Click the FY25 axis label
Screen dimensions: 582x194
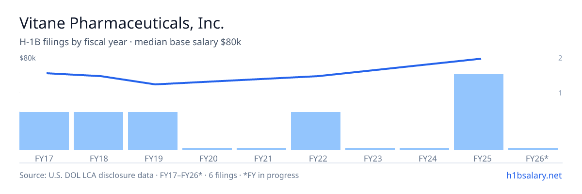point(479,158)
